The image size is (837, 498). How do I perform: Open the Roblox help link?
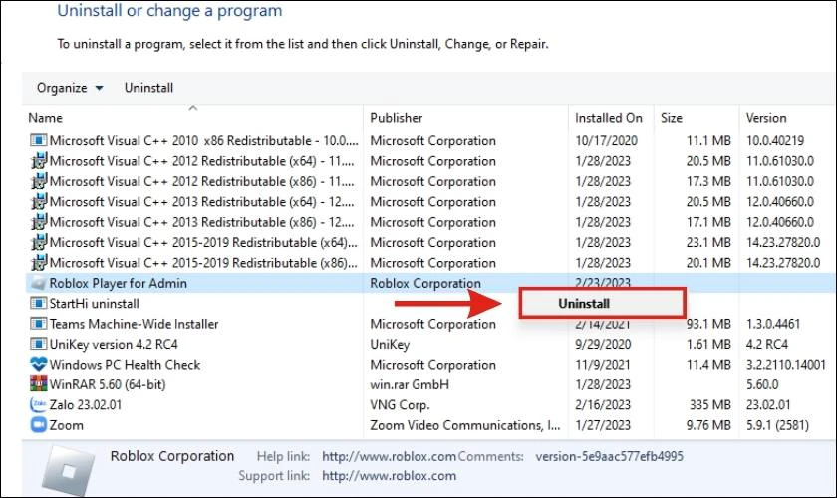click(390, 456)
